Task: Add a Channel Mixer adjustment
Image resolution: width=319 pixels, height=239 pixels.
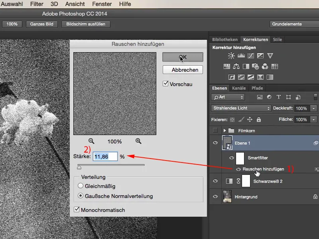Action: tap(265, 66)
